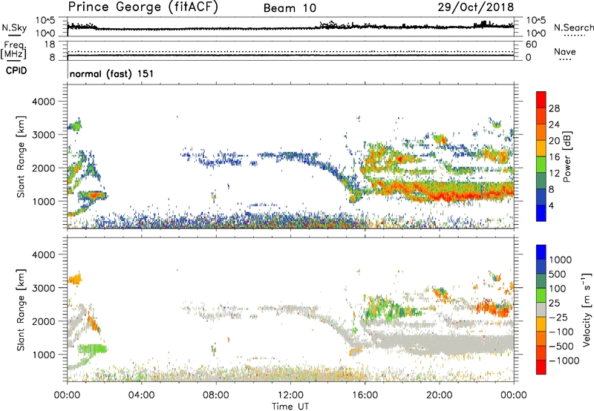Image resolution: width=594 pixels, height=411 pixels.
Task: Click the green patch near 1000 km in velocity panel
Action: point(93,348)
